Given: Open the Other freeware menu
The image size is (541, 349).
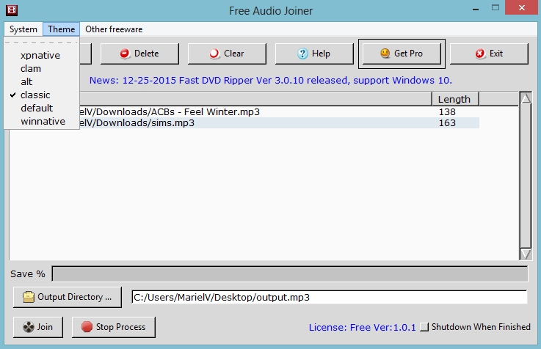Looking at the screenshot, I should 114,29.
